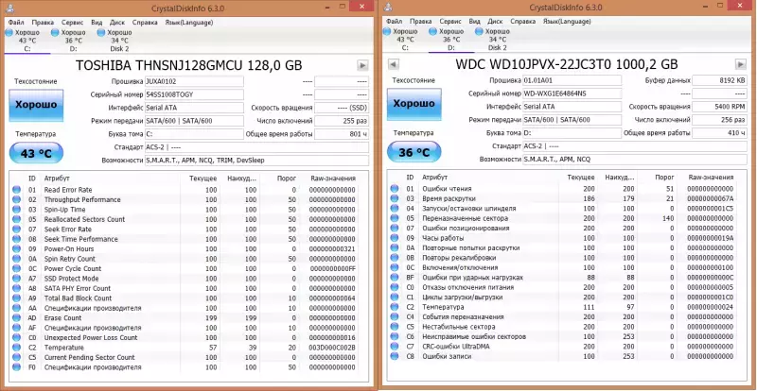
Task: Click status orb for Unexpected Power Loss Count
Action: tap(17, 338)
